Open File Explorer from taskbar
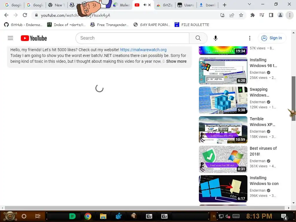Screen dimensions: 296x222 point(103,216)
